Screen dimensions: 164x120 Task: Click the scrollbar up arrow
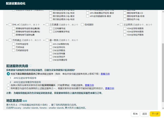(x=163, y=12)
